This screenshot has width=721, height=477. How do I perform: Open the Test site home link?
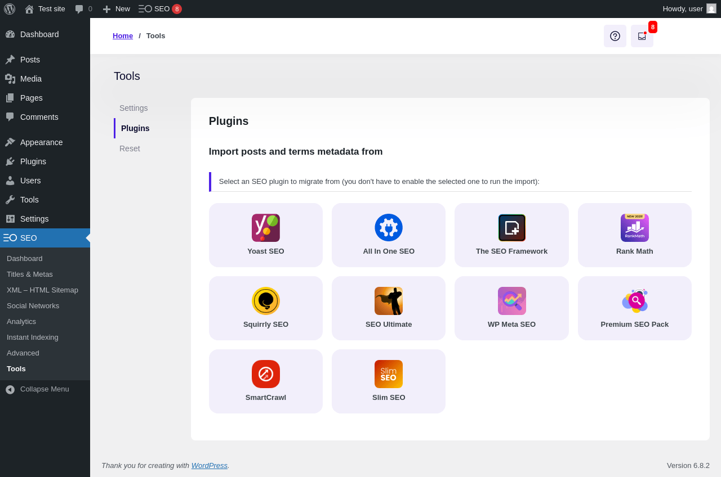click(x=45, y=9)
